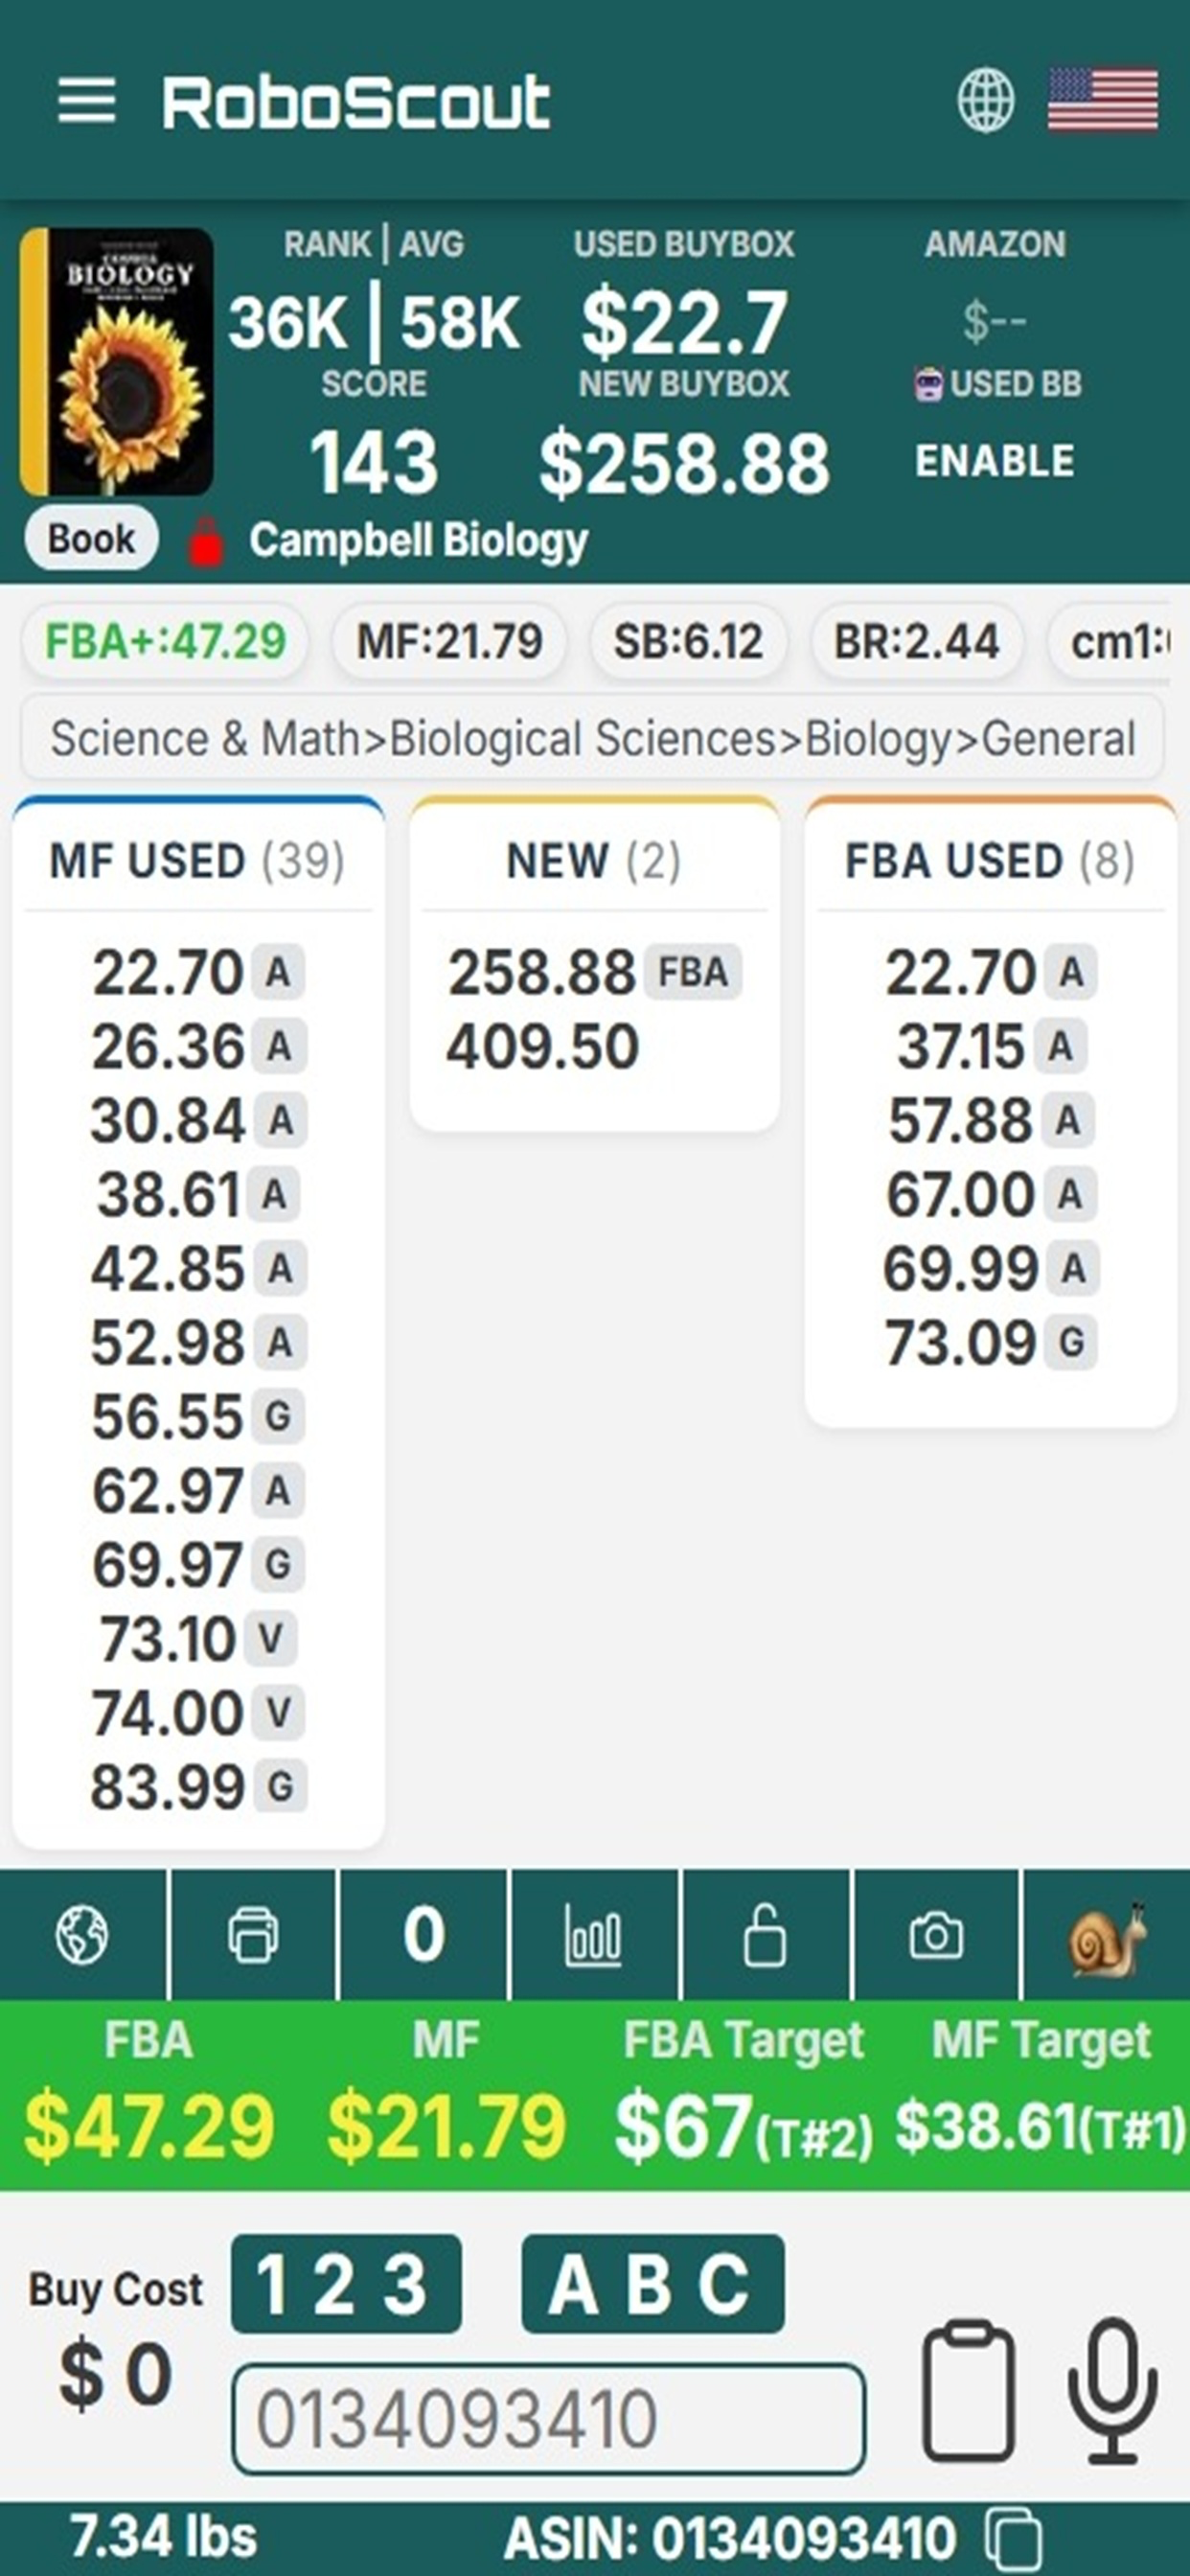Click the earth icon in bottom toolbar
Image resolution: width=1190 pixels, height=2576 pixels.
tap(82, 1934)
